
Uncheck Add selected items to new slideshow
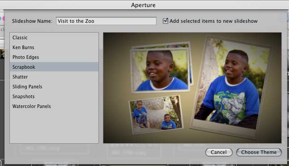[166, 21]
